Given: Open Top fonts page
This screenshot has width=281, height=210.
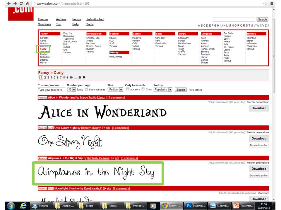Looking at the screenshot, I should click(x=59, y=24).
